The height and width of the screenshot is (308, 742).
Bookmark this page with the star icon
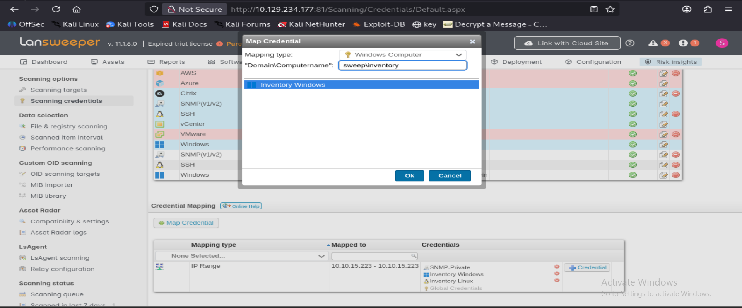610,9
